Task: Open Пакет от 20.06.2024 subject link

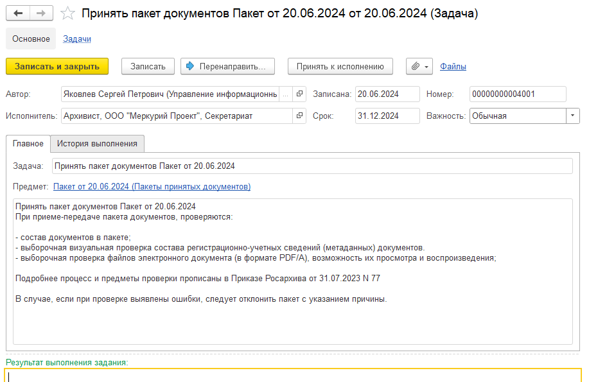Action: point(152,186)
